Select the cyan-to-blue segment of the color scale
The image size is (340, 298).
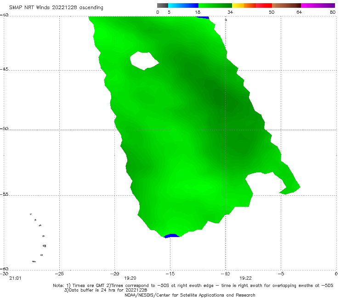[x=183, y=6]
